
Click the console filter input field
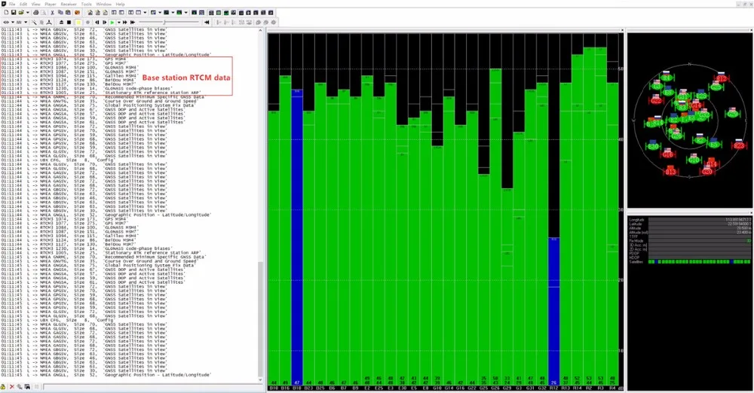point(152,387)
